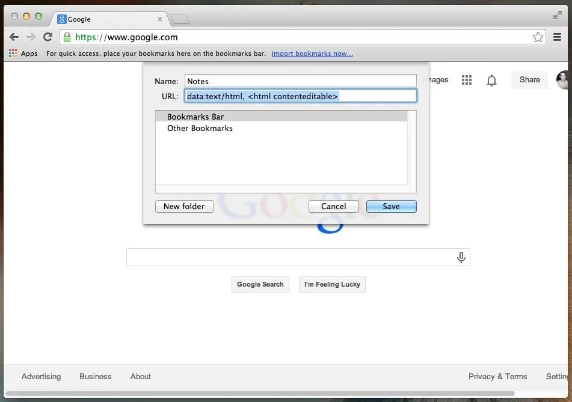Viewport: 572px width, 402px height.
Task: Enter fullscreen with the expand arrows icon
Action: click(x=558, y=15)
